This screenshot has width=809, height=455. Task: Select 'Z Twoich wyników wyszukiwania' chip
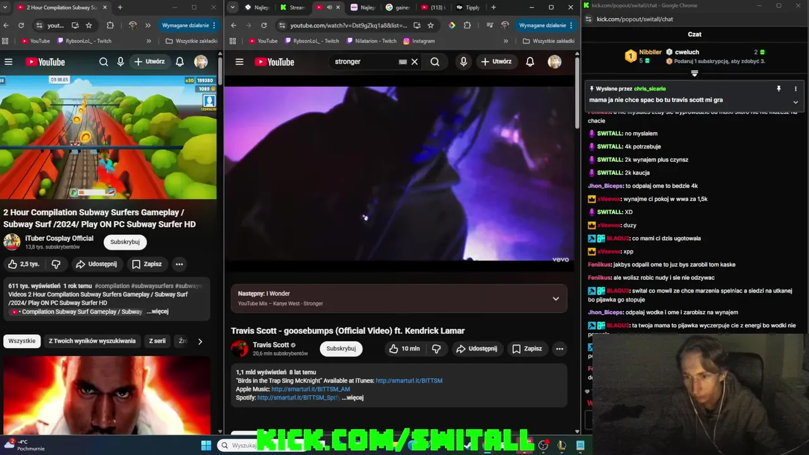[92, 341]
